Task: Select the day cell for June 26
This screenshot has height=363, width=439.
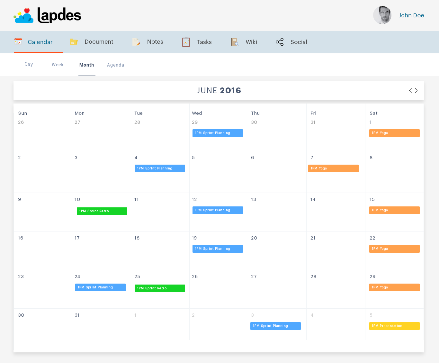Action: (219, 289)
